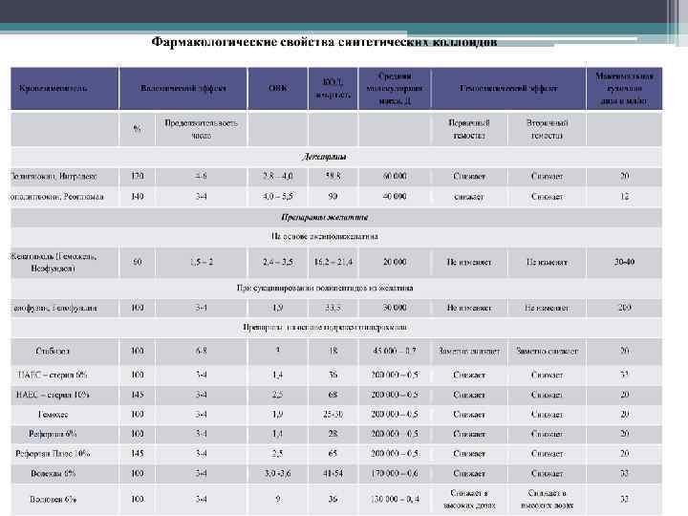Click the "40 000" molecular mass cell
Screen dimensions: 688x516
click(x=395, y=197)
